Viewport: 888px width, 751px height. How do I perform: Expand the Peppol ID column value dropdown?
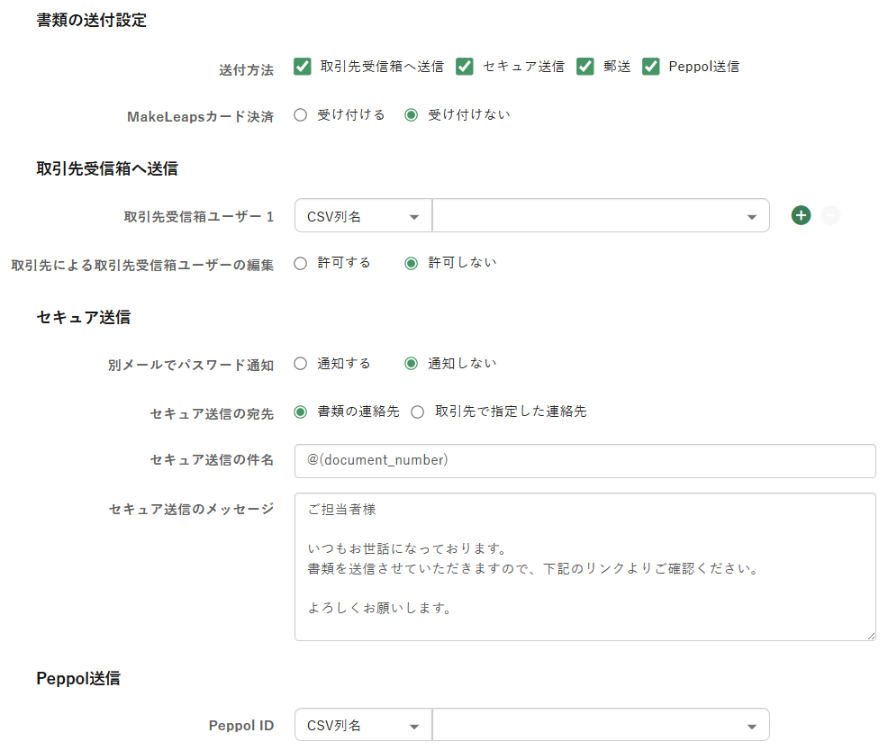click(601, 726)
